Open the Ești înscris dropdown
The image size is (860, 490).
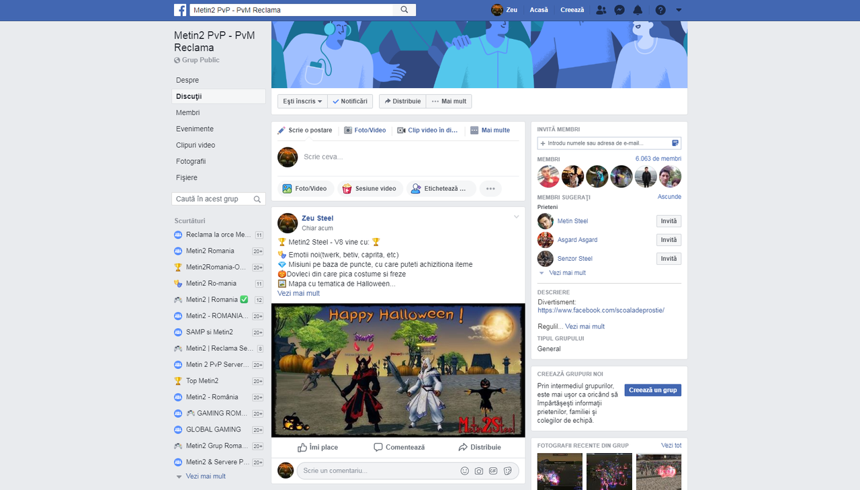click(x=301, y=101)
